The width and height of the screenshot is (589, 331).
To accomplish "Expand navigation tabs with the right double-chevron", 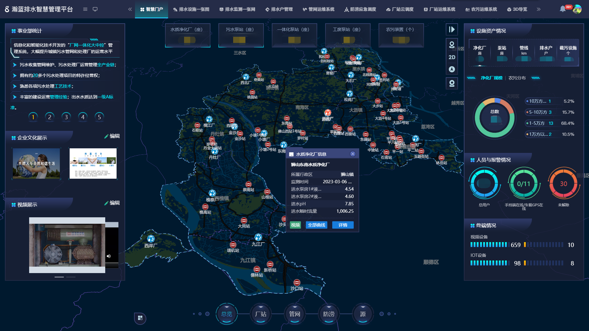I will click(x=538, y=9).
